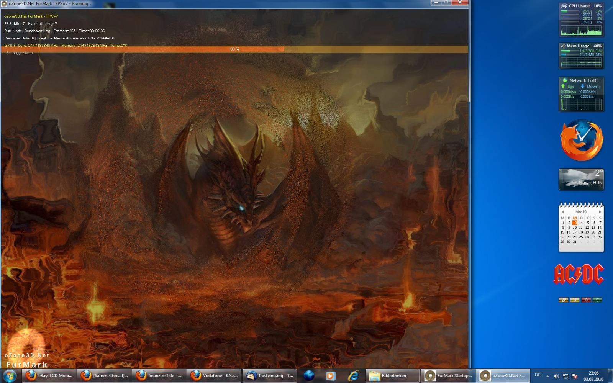
Task: Click the Mem Usage gadget memory icon
Action: click(x=563, y=46)
